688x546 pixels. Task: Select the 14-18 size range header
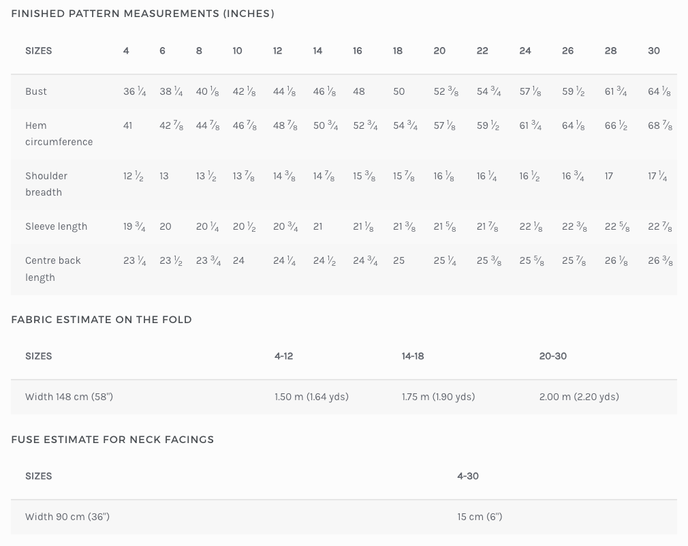click(413, 357)
